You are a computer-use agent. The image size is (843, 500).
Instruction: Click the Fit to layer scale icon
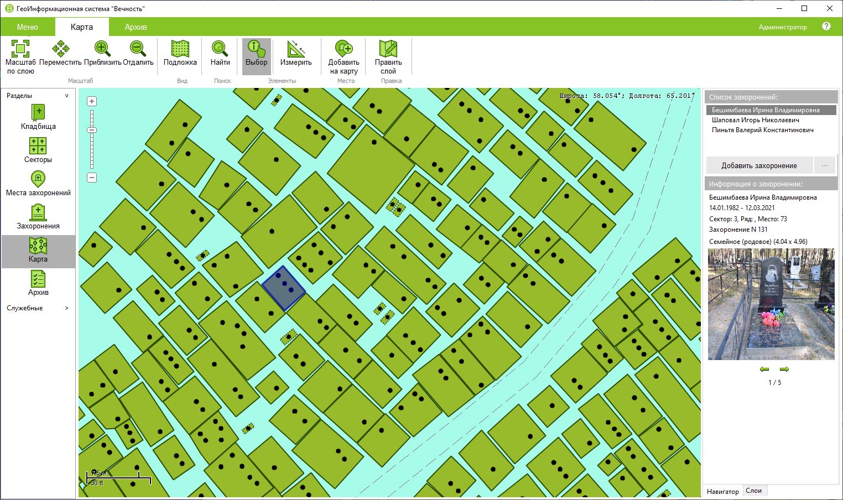tap(20, 49)
